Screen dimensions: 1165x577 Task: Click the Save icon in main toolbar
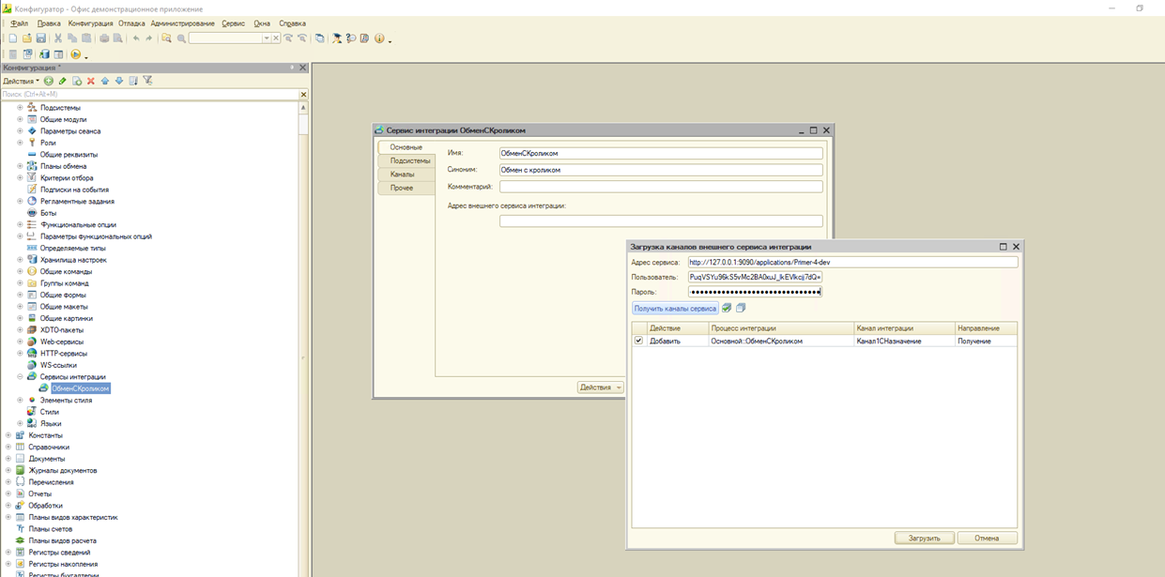pos(41,38)
